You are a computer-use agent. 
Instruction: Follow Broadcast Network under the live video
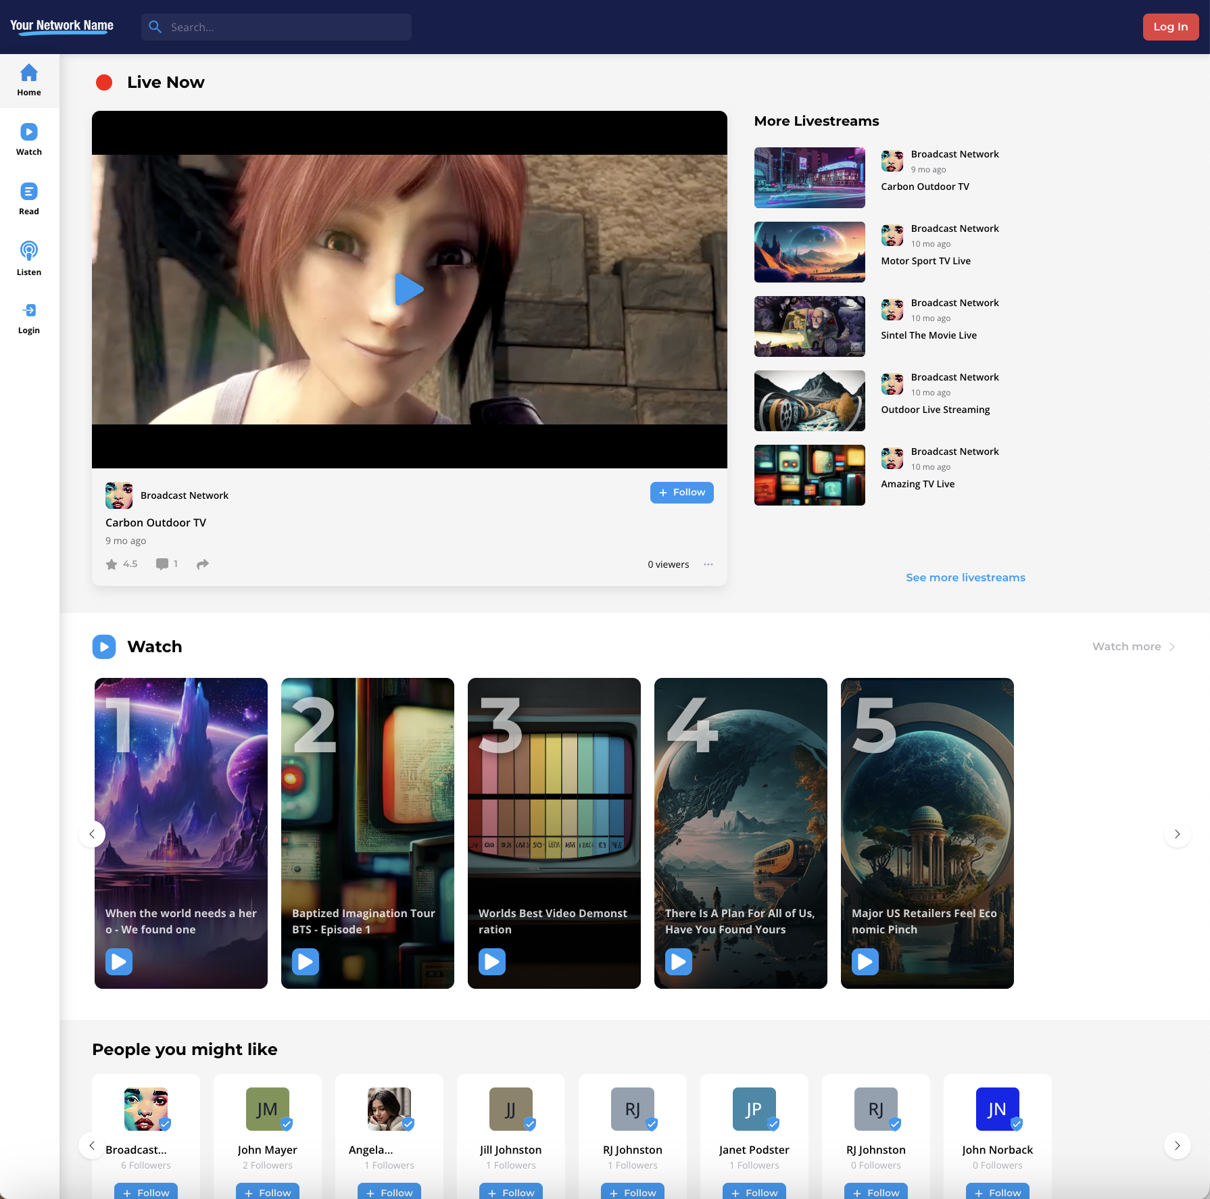click(x=681, y=493)
